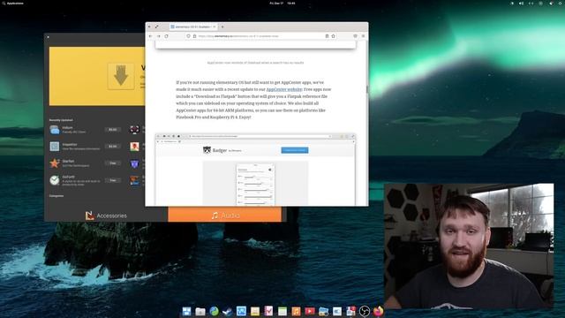Open the Applications menu in top panel

click(x=13, y=4)
